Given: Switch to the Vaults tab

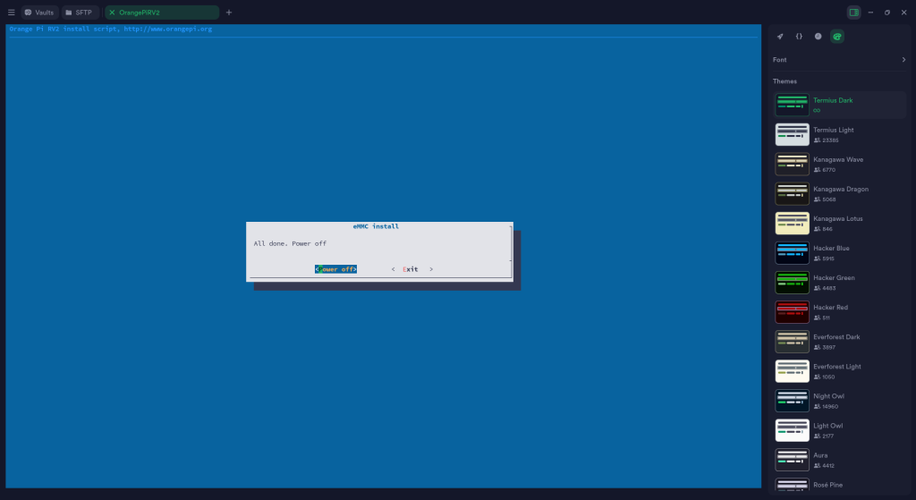Looking at the screenshot, I should pos(38,13).
